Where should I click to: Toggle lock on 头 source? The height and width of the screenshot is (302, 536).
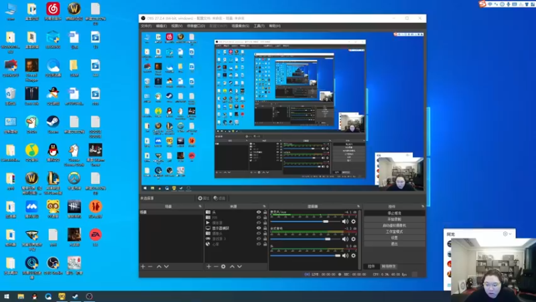click(x=265, y=212)
